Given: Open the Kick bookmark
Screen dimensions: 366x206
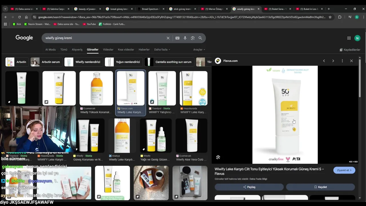Looking at the screenshot, I should 17,24.
